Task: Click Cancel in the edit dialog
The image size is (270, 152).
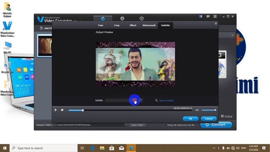Action: [209, 119]
